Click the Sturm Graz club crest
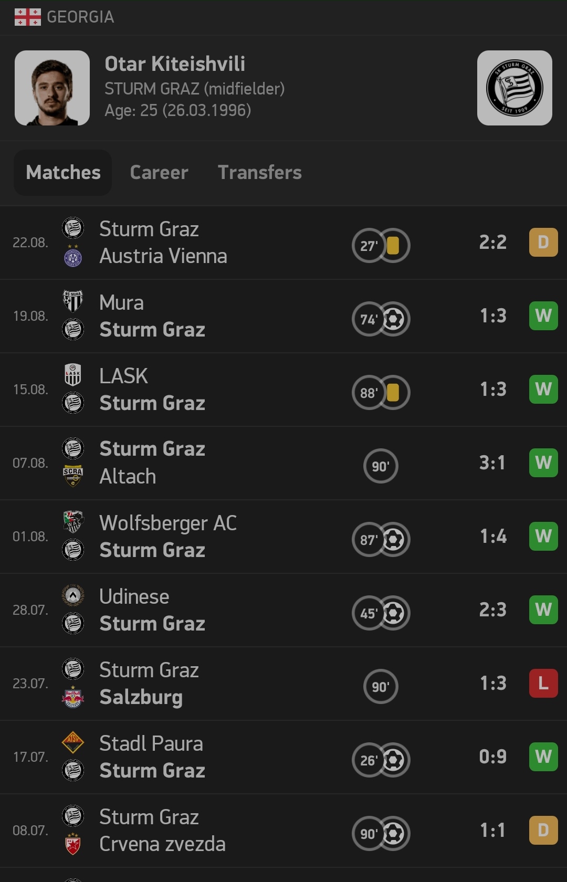This screenshot has height=882, width=567. click(514, 88)
